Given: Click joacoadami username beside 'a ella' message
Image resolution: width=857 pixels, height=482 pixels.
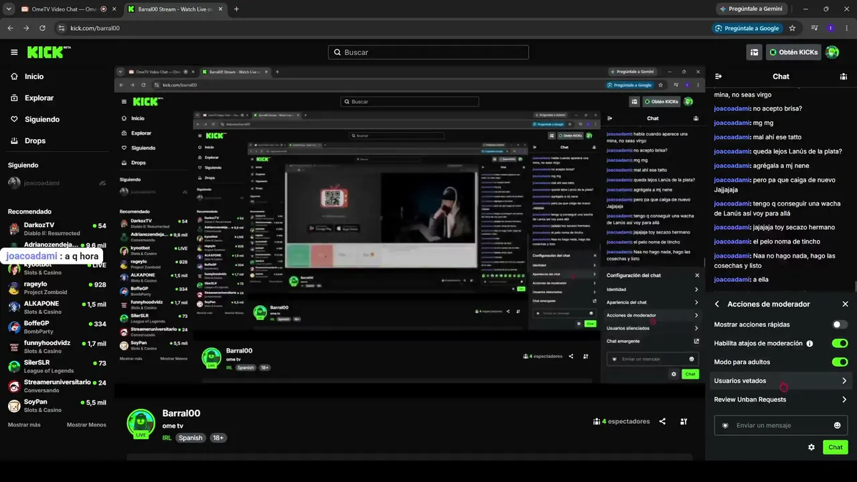Looking at the screenshot, I should point(732,280).
